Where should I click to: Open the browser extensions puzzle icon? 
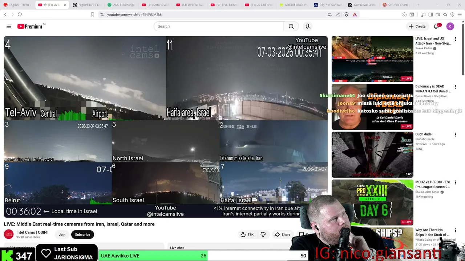point(404,14)
